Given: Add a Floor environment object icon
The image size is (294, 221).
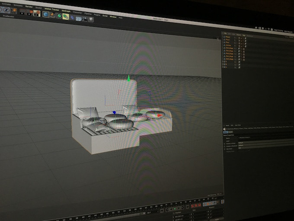Looking at the screenshot, I should tap(79, 18).
